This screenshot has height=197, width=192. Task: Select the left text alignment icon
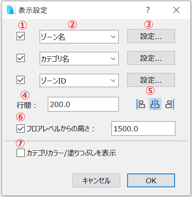coord(141,104)
